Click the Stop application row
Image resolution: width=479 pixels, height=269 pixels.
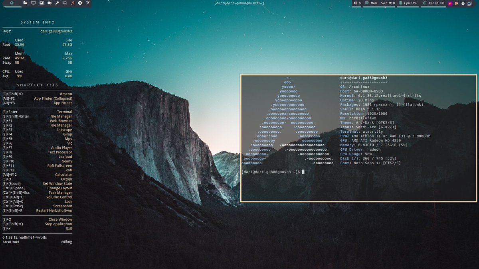[x=37, y=224]
